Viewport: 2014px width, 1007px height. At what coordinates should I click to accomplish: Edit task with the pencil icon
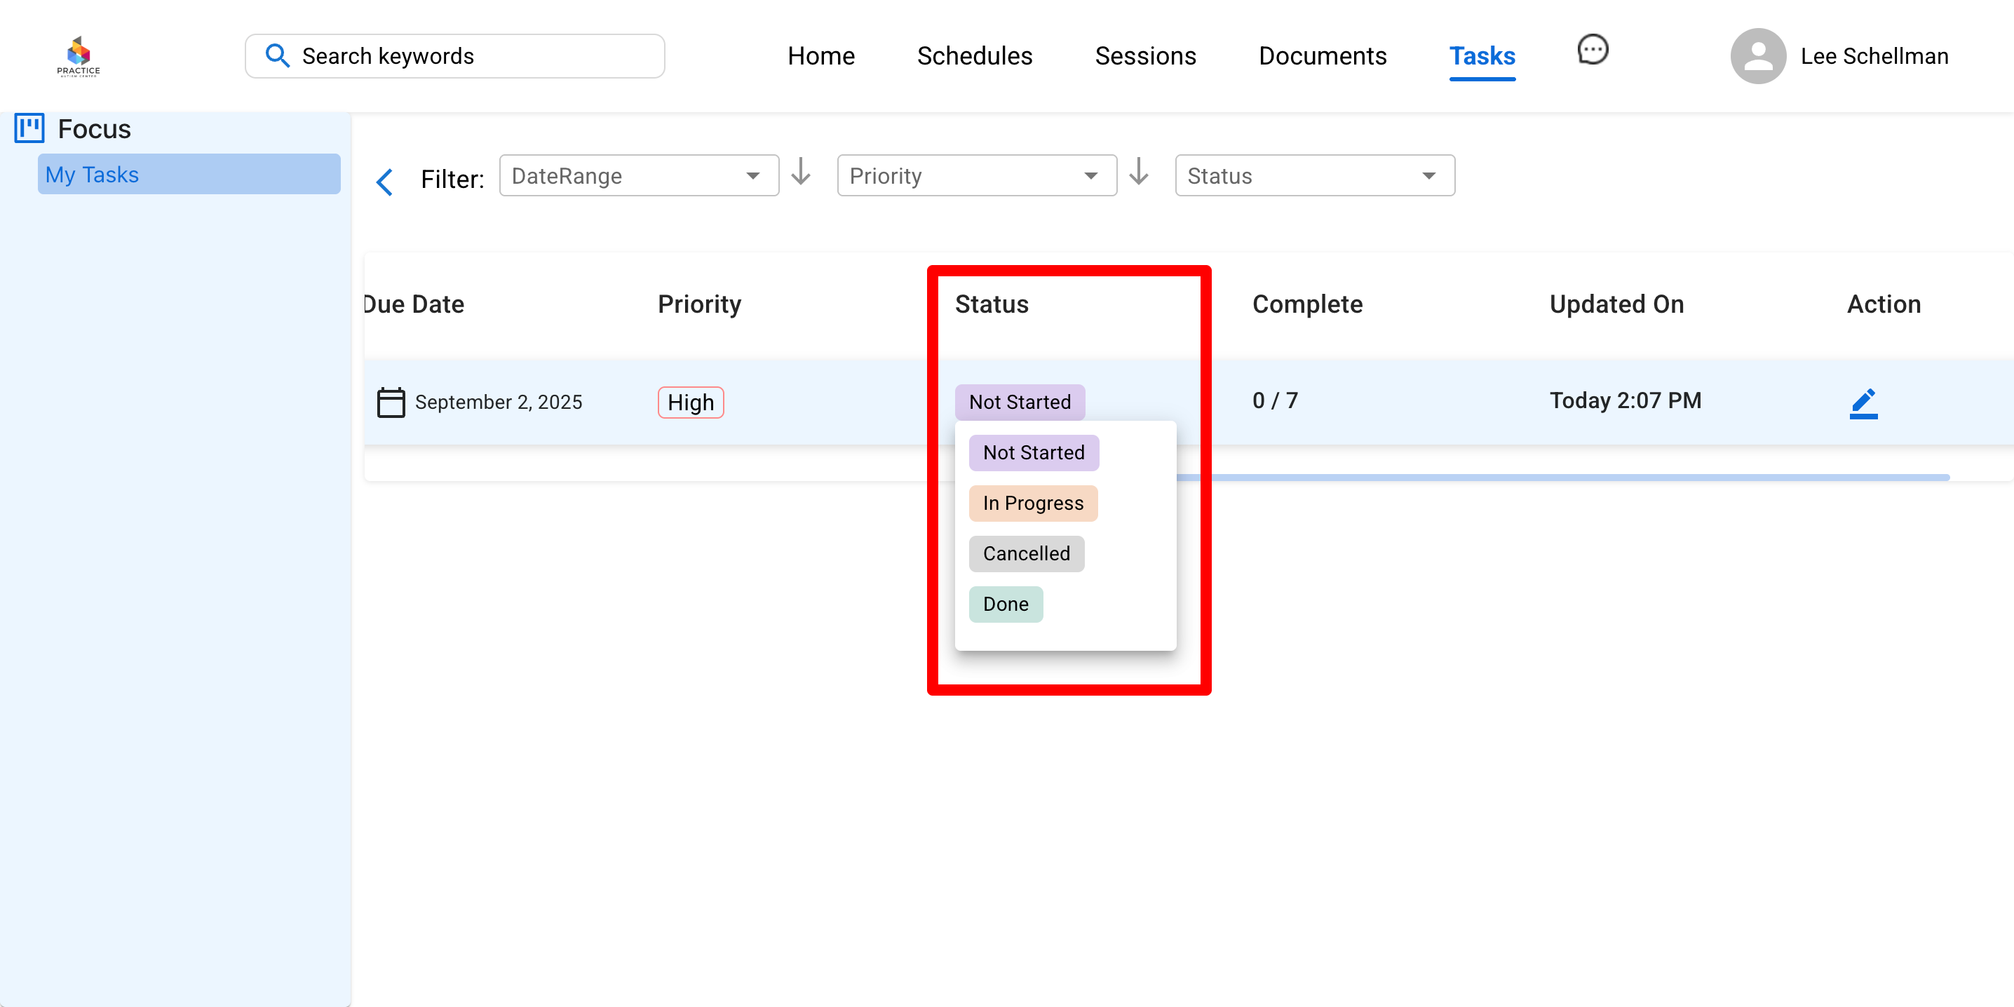[1863, 403]
